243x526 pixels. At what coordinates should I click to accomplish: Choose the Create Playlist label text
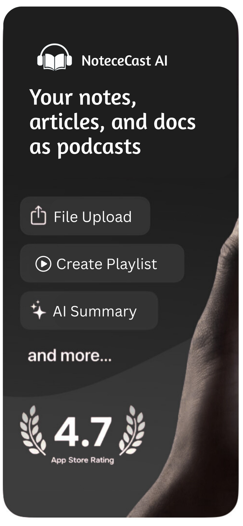(107, 264)
